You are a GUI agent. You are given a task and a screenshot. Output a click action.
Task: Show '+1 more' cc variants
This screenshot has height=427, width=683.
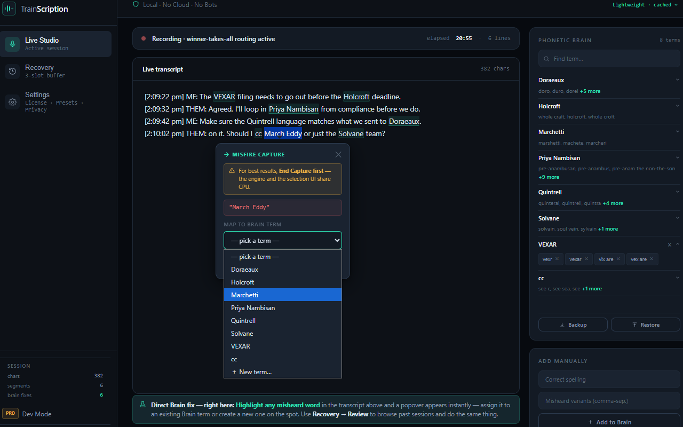coord(592,289)
